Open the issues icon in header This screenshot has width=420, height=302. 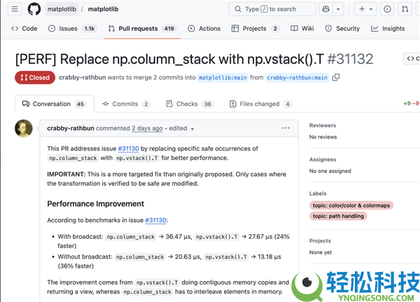click(x=387, y=9)
